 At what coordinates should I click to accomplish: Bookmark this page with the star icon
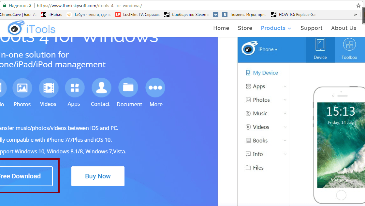click(x=358, y=6)
